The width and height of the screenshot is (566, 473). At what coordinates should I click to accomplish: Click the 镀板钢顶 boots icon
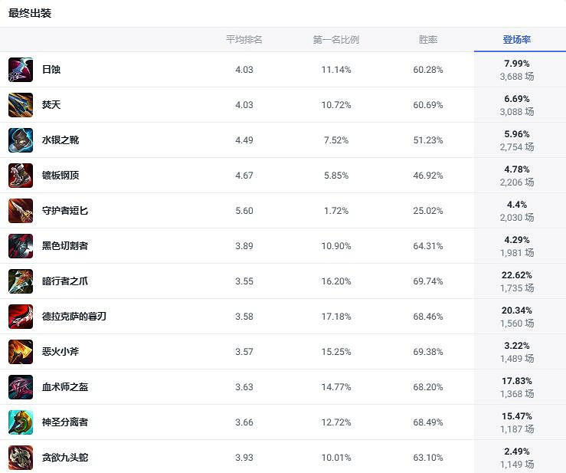21,176
